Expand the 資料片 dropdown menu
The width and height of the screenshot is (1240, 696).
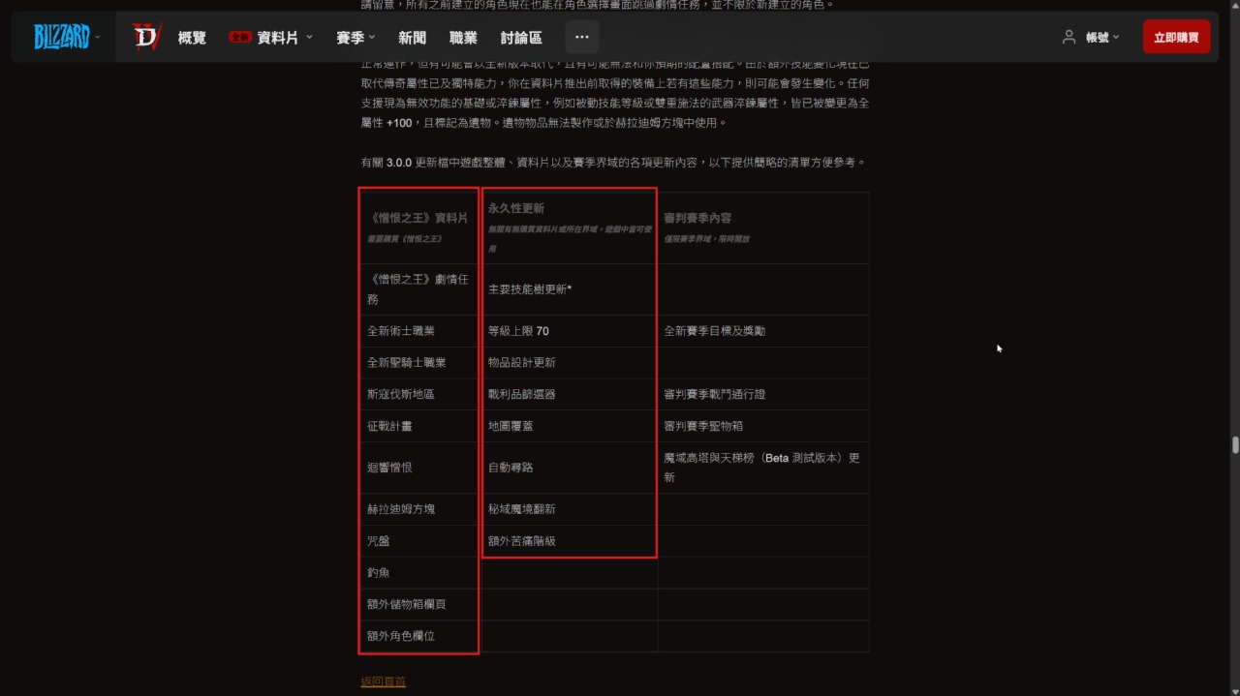(x=309, y=38)
